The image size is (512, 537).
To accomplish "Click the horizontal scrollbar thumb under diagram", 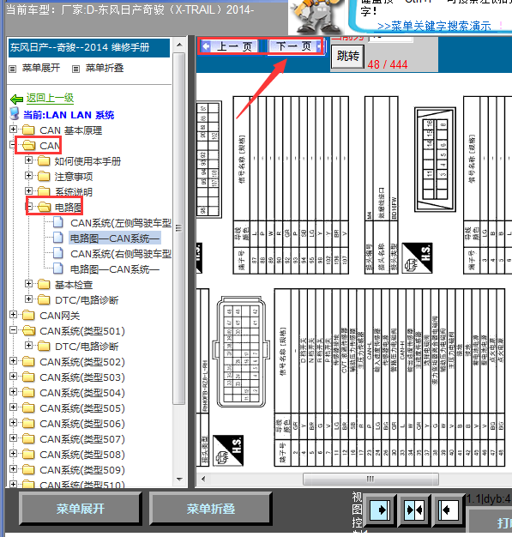I will tap(370, 479).
